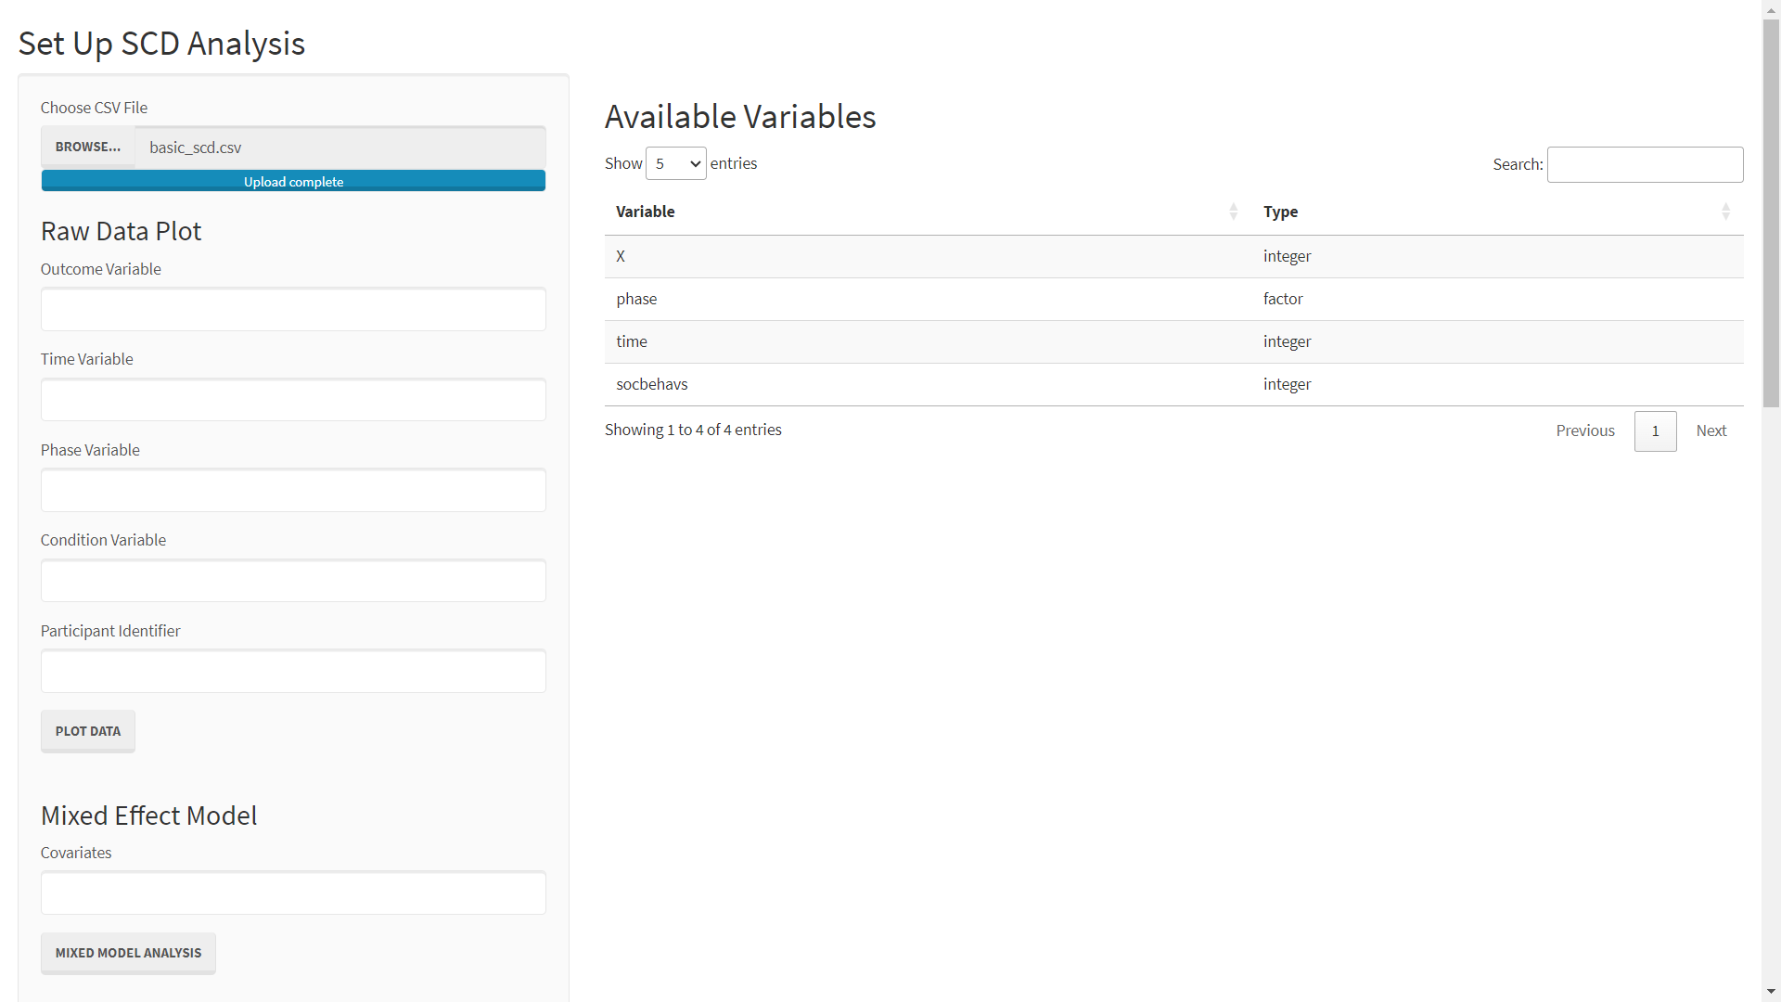Go to Next table page
Image resolution: width=1781 pixels, height=1002 pixels.
point(1711,430)
